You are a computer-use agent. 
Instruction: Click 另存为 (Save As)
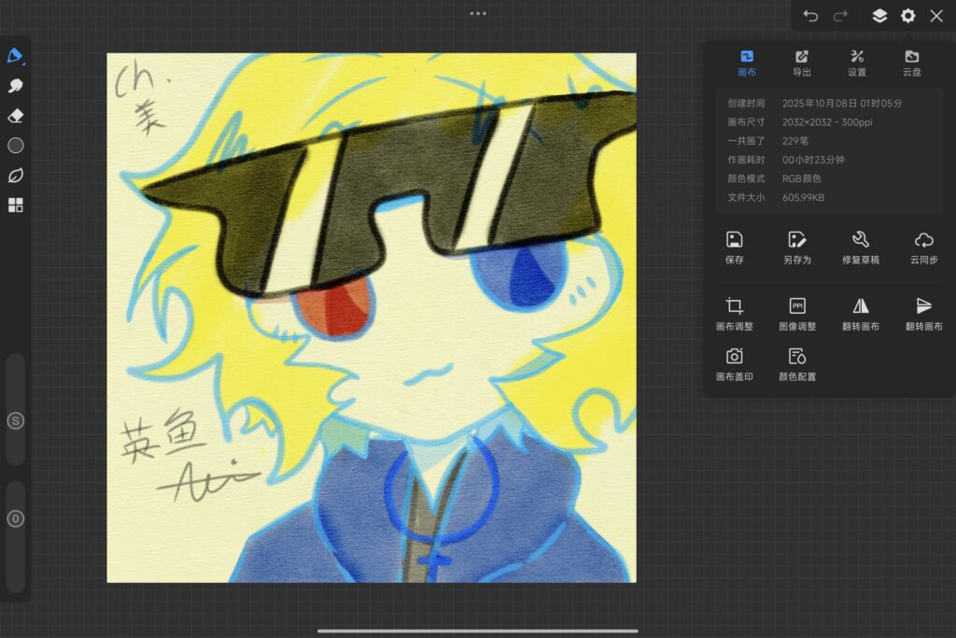796,247
